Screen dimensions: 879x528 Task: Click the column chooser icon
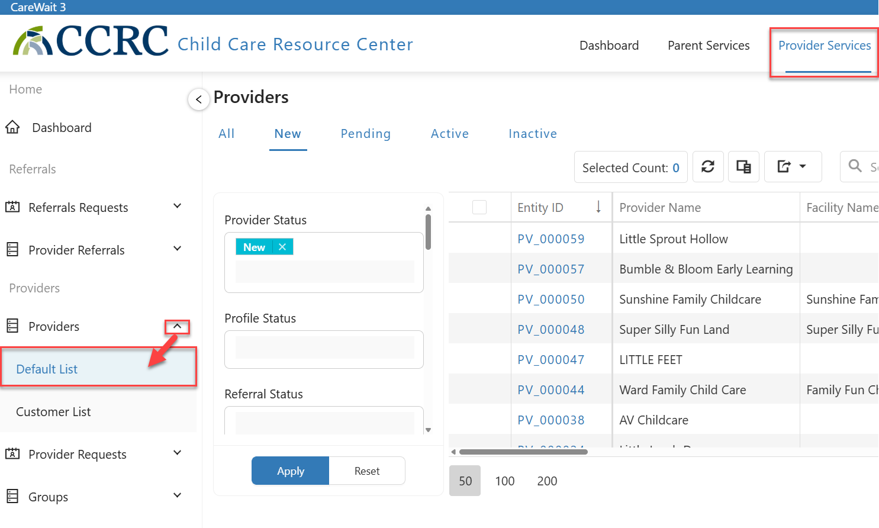click(x=743, y=167)
